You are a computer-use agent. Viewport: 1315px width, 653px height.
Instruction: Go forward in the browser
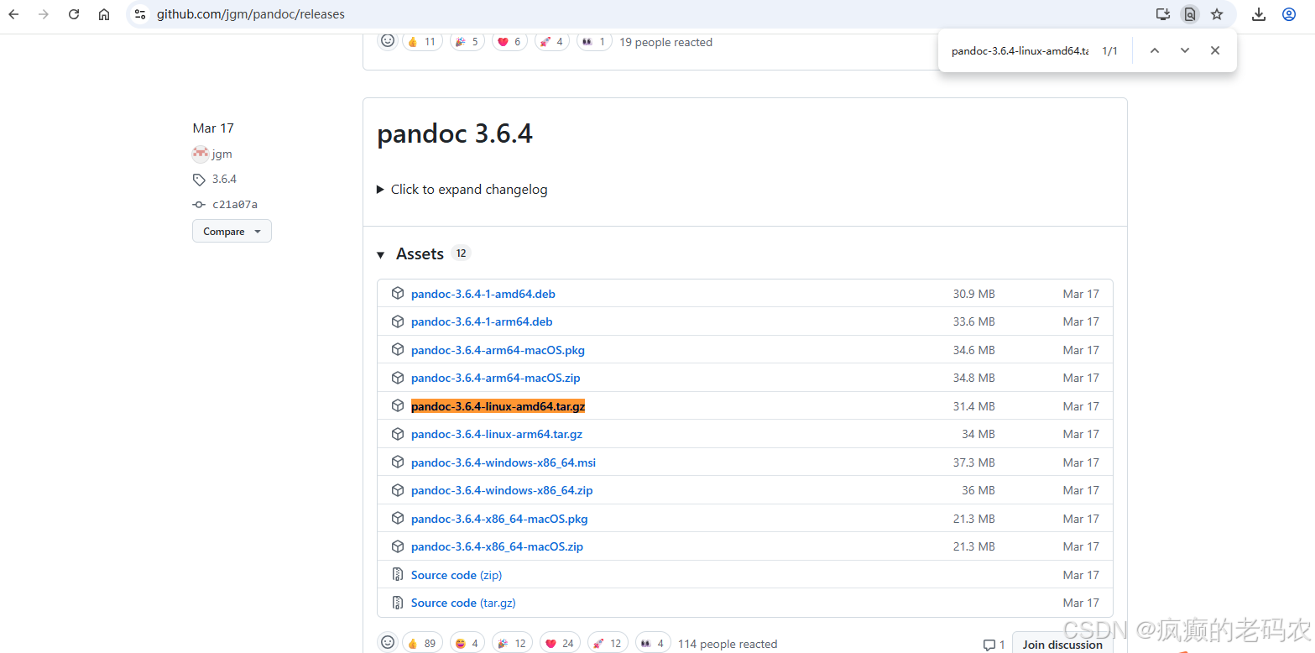tap(44, 14)
